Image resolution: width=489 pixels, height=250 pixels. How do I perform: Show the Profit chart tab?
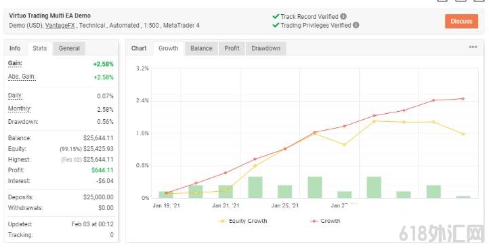click(232, 48)
